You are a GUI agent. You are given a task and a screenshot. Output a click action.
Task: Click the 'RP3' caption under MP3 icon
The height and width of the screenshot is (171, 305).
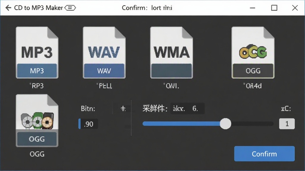click(37, 86)
